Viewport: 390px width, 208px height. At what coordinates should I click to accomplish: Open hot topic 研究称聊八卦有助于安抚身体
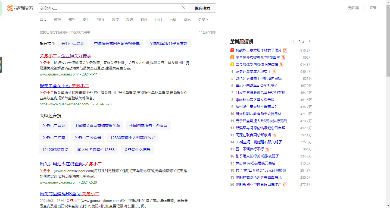258,114
